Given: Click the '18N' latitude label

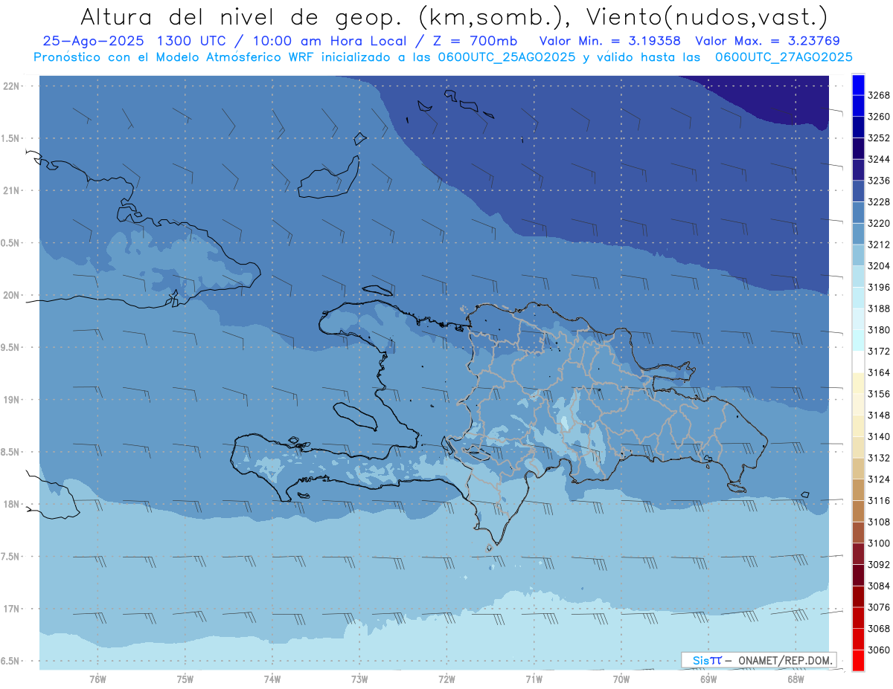Looking at the screenshot, I should tap(11, 504).
